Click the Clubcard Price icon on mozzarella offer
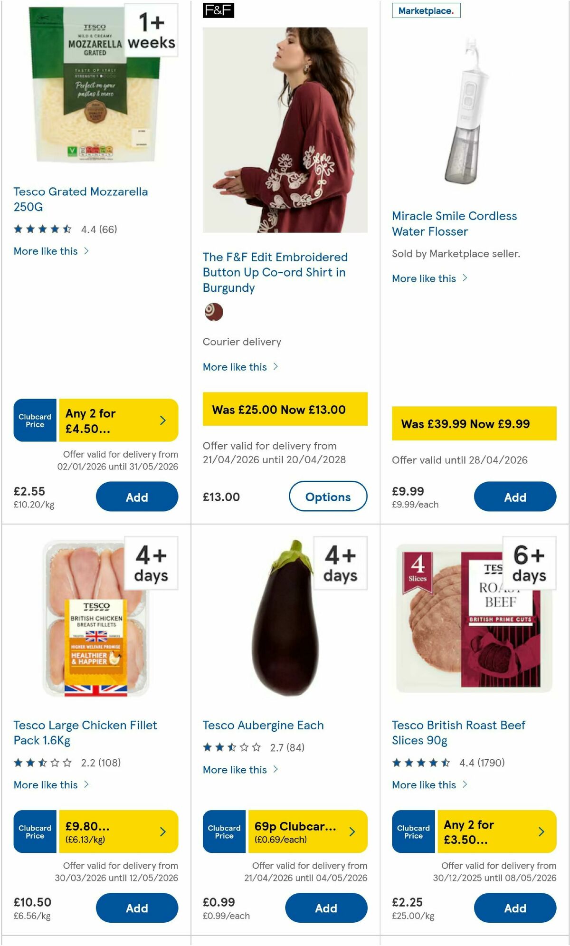The height and width of the screenshot is (946, 570). (35, 420)
